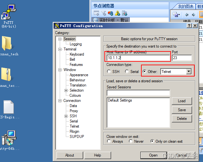Image resolution: width=203 pixels, height=162 pixels.
Task: Select Proxy in the category tree
Action: point(74,111)
